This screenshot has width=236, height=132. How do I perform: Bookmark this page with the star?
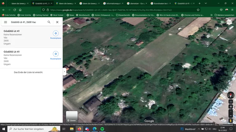[x=198, y=10]
